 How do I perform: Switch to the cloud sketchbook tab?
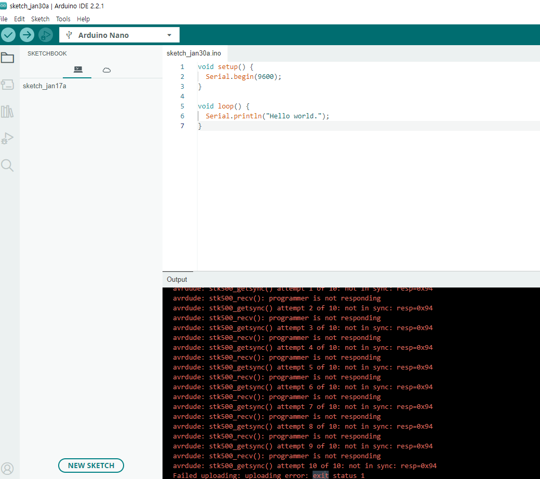[106, 70]
